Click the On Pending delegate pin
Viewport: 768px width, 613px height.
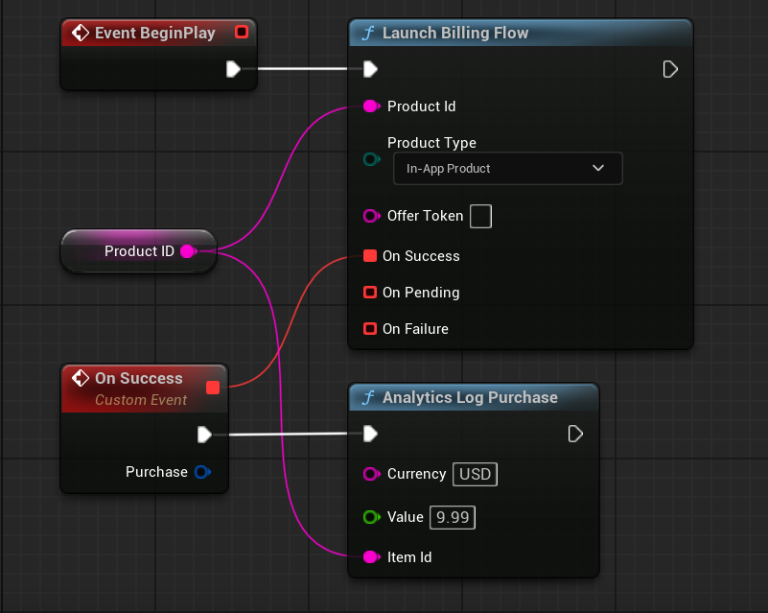(370, 293)
